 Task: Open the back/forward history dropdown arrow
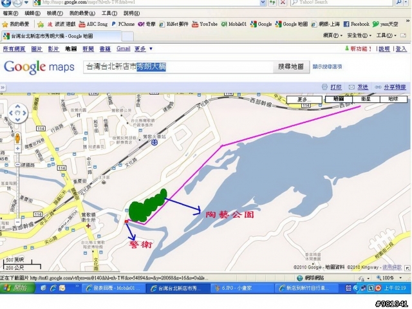(x=26, y=3)
